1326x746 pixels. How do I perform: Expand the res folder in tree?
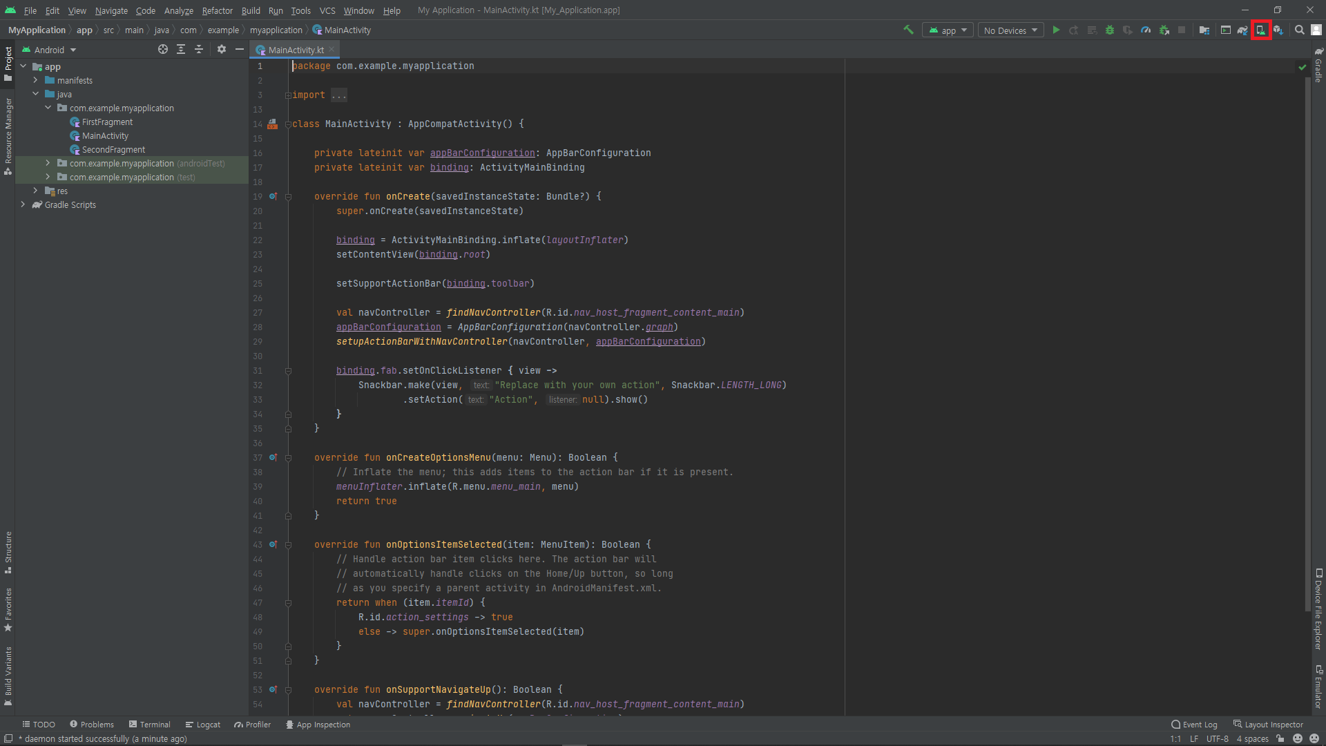click(x=36, y=191)
